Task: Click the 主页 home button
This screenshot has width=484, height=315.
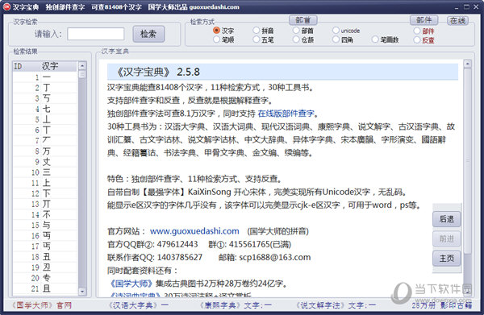Action: tap(446, 259)
